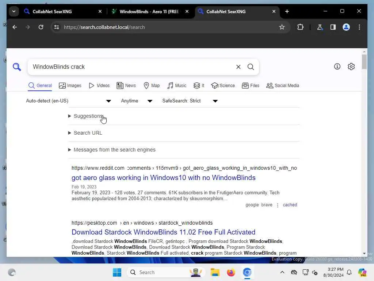This screenshot has height=281, width=374.
Task: Select the Files search category
Action: [251, 86]
